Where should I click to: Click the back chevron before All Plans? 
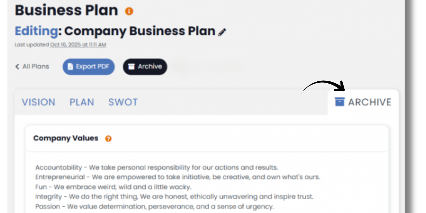pyautogui.click(x=17, y=67)
